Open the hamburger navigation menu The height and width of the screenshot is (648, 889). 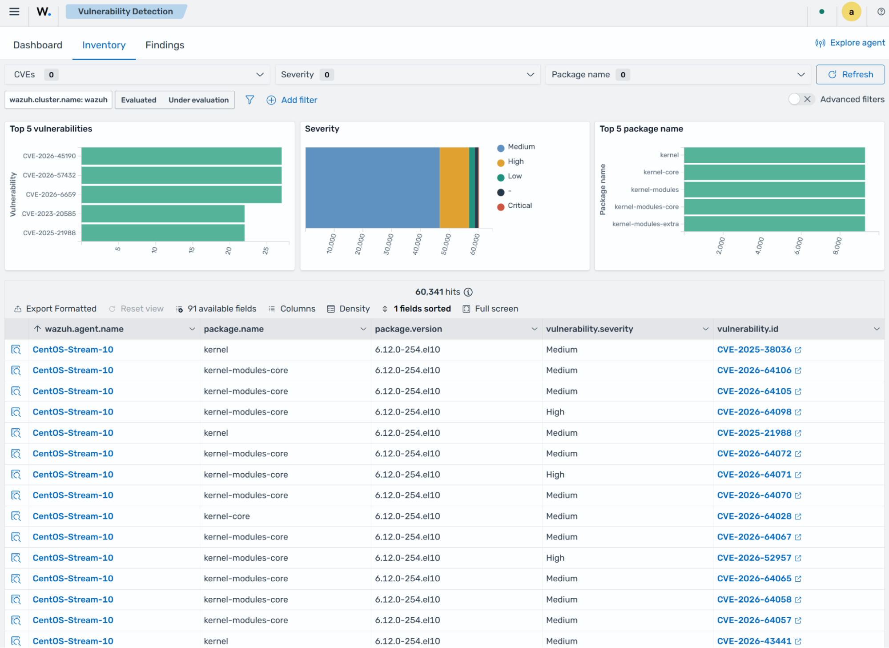coord(14,12)
